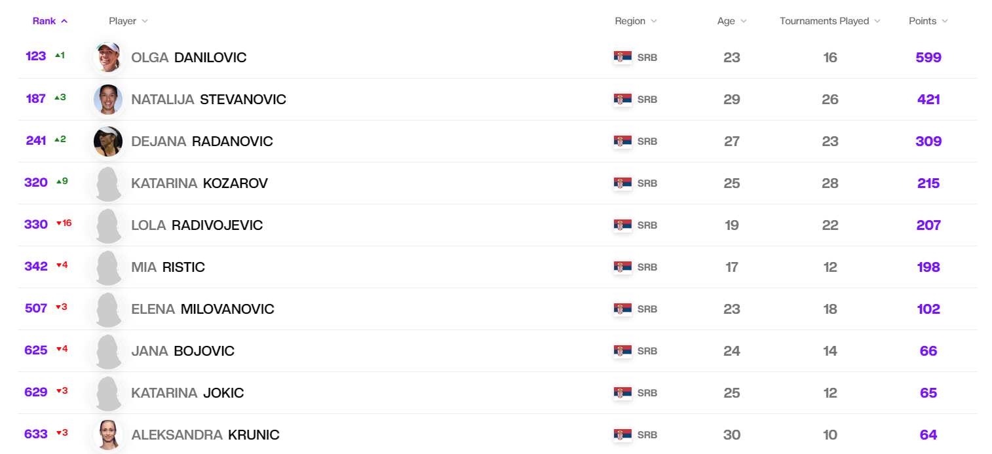Open Dejana Radanovic's profile picture
The image size is (992, 454).
[x=108, y=142]
